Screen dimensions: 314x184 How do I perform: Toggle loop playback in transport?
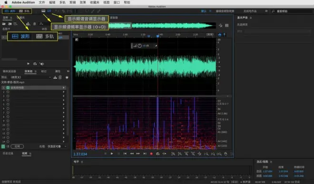pyautogui.click(x=158, y=153)
